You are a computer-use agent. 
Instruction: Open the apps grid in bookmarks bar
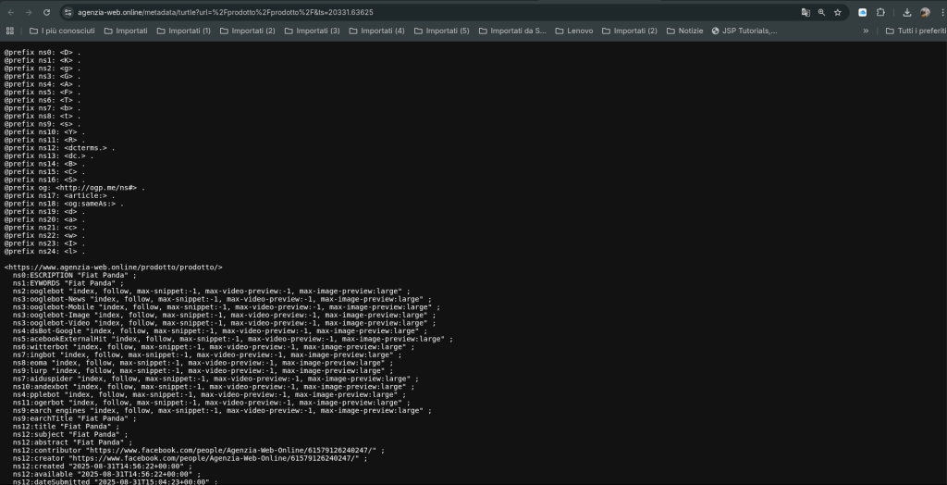point(10,31)
